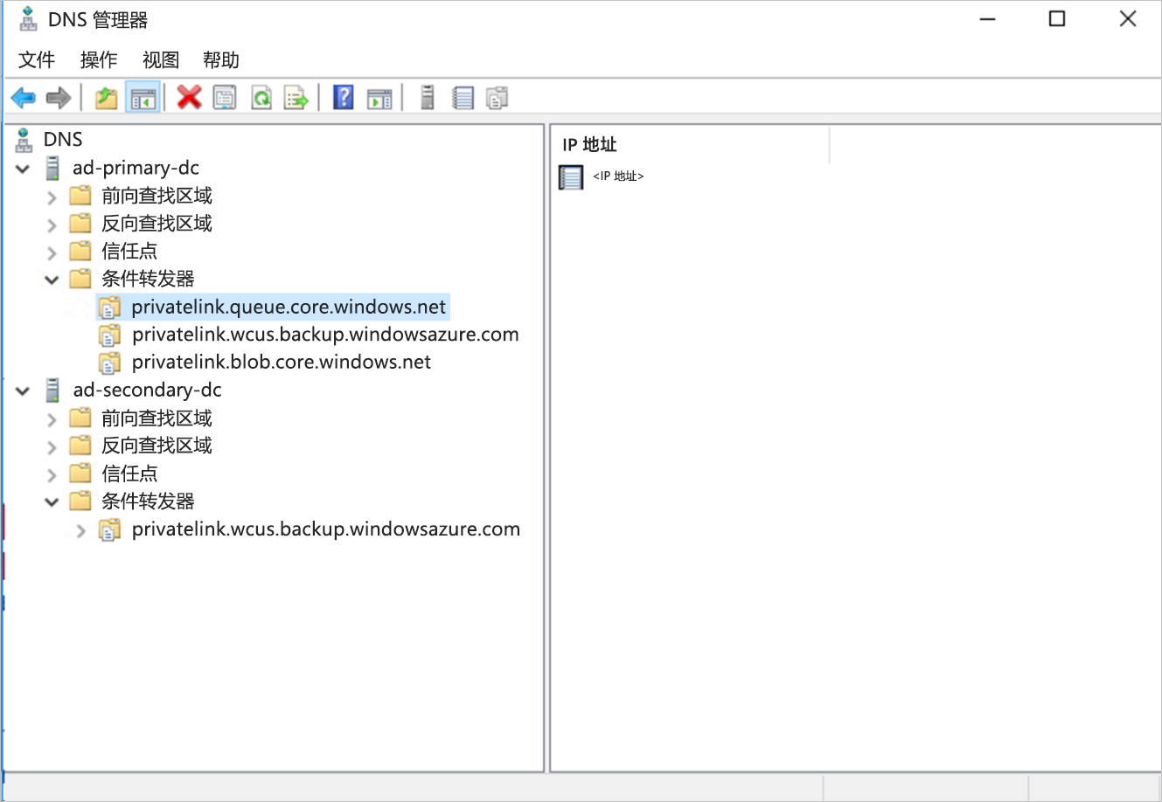
Task: Select privatelink.blob.core.windows.net forwarder label
Action: click(x=281, y=363)
